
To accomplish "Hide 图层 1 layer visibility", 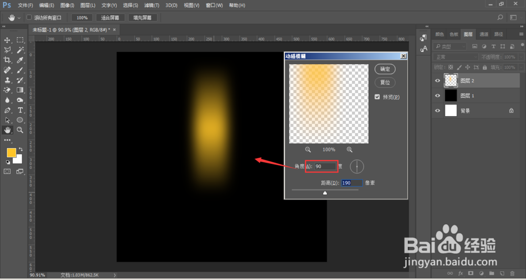I will tap(438, 96).
